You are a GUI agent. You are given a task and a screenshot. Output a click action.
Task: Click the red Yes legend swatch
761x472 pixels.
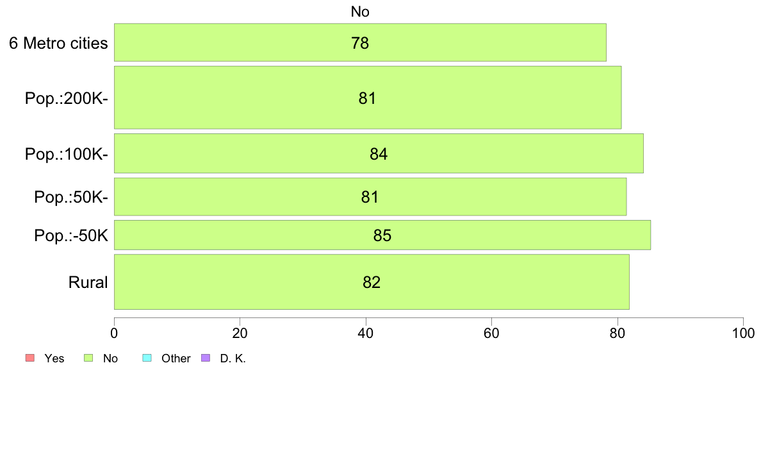pos(29,358)
